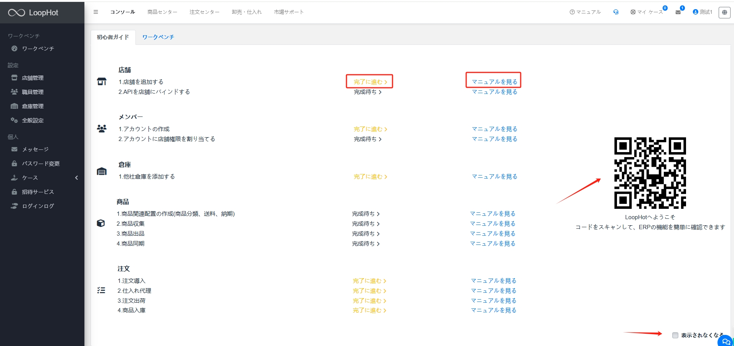View manual for 注文出荷

[493, 301]
